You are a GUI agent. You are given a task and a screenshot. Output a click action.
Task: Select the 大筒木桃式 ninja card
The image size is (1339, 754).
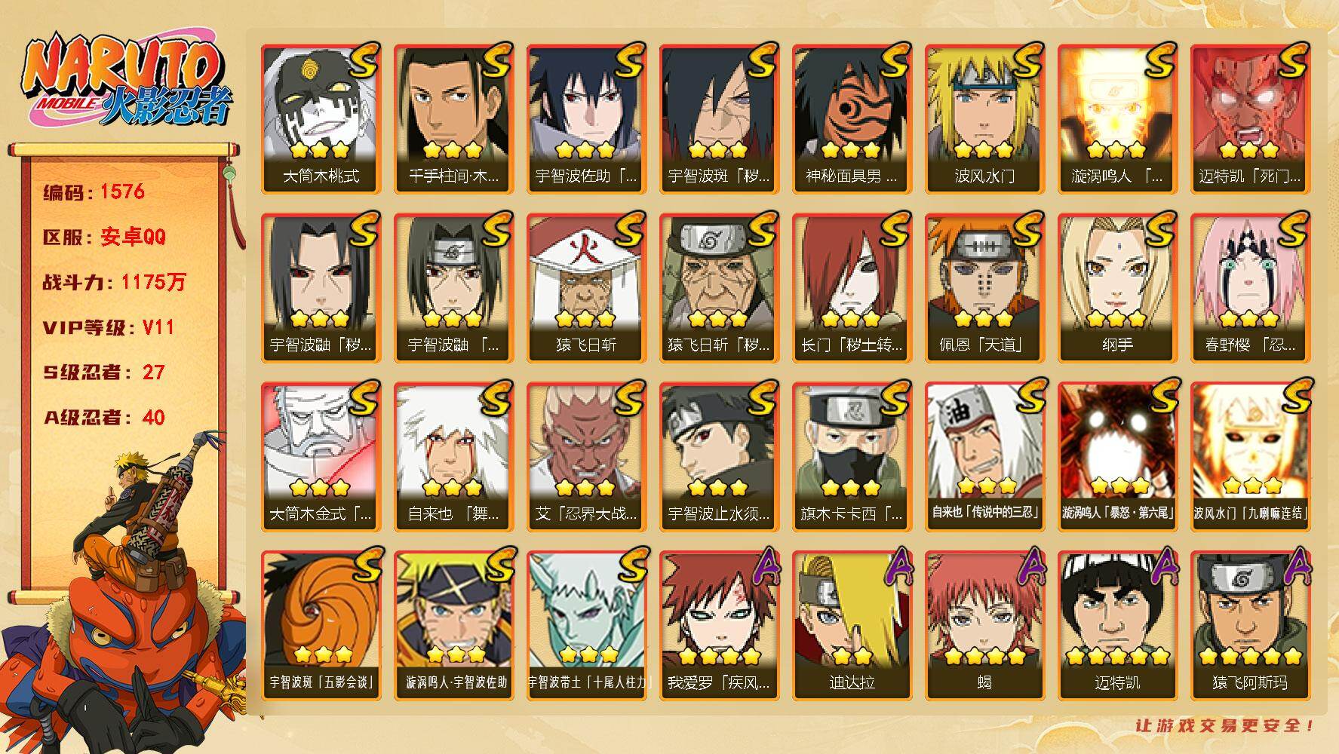(321, 118)
